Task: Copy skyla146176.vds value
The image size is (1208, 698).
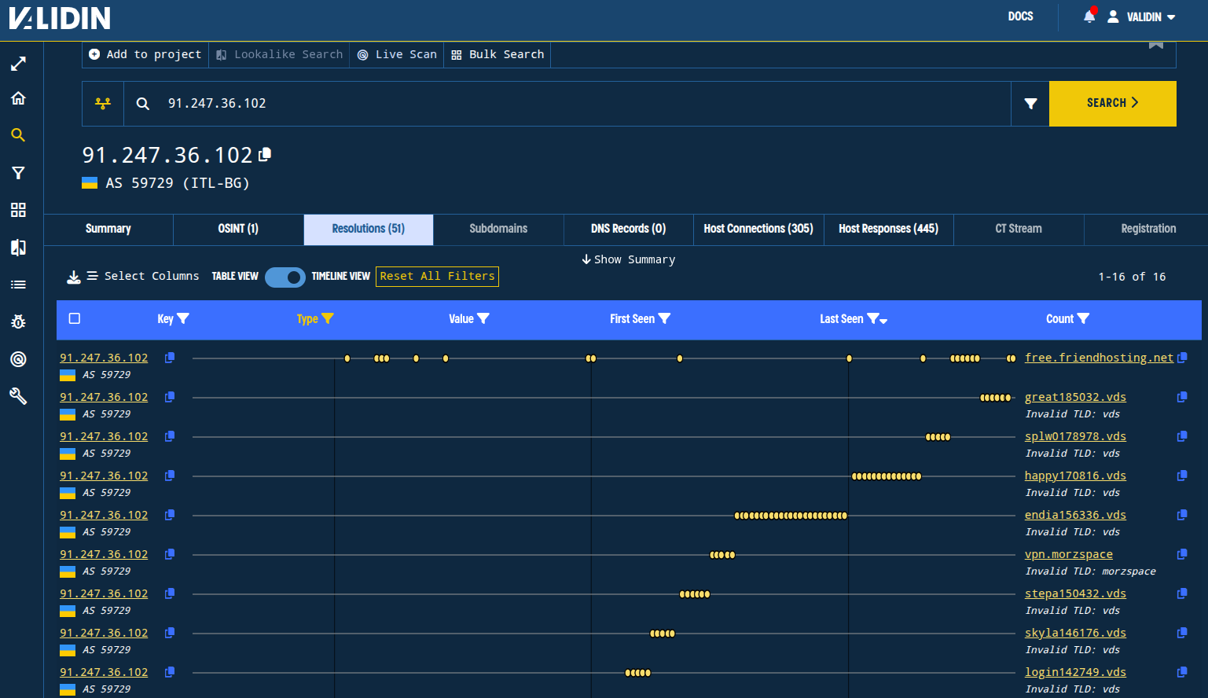Action: pyautogui.click(x=1182, y=633)
